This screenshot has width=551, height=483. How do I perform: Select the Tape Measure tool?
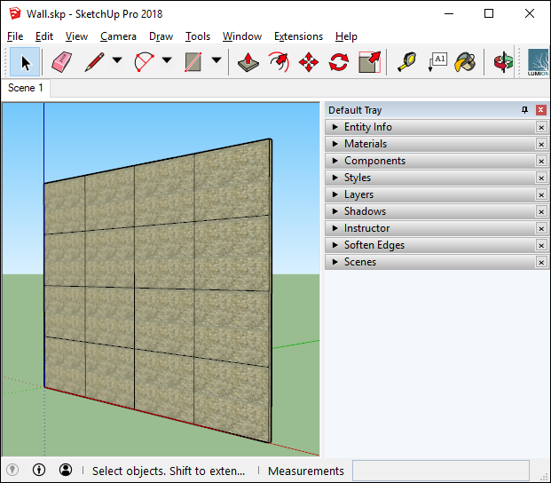(406, 61)
